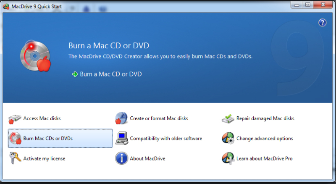Click the keys icon for Activate my license

click(x=15, y=158)
